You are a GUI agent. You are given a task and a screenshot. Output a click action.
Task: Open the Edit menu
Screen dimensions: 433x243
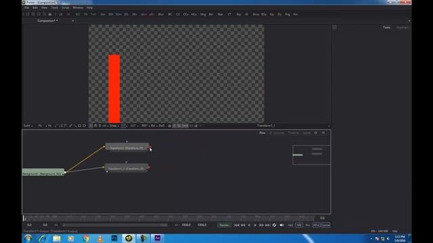(x=35, y=7)
